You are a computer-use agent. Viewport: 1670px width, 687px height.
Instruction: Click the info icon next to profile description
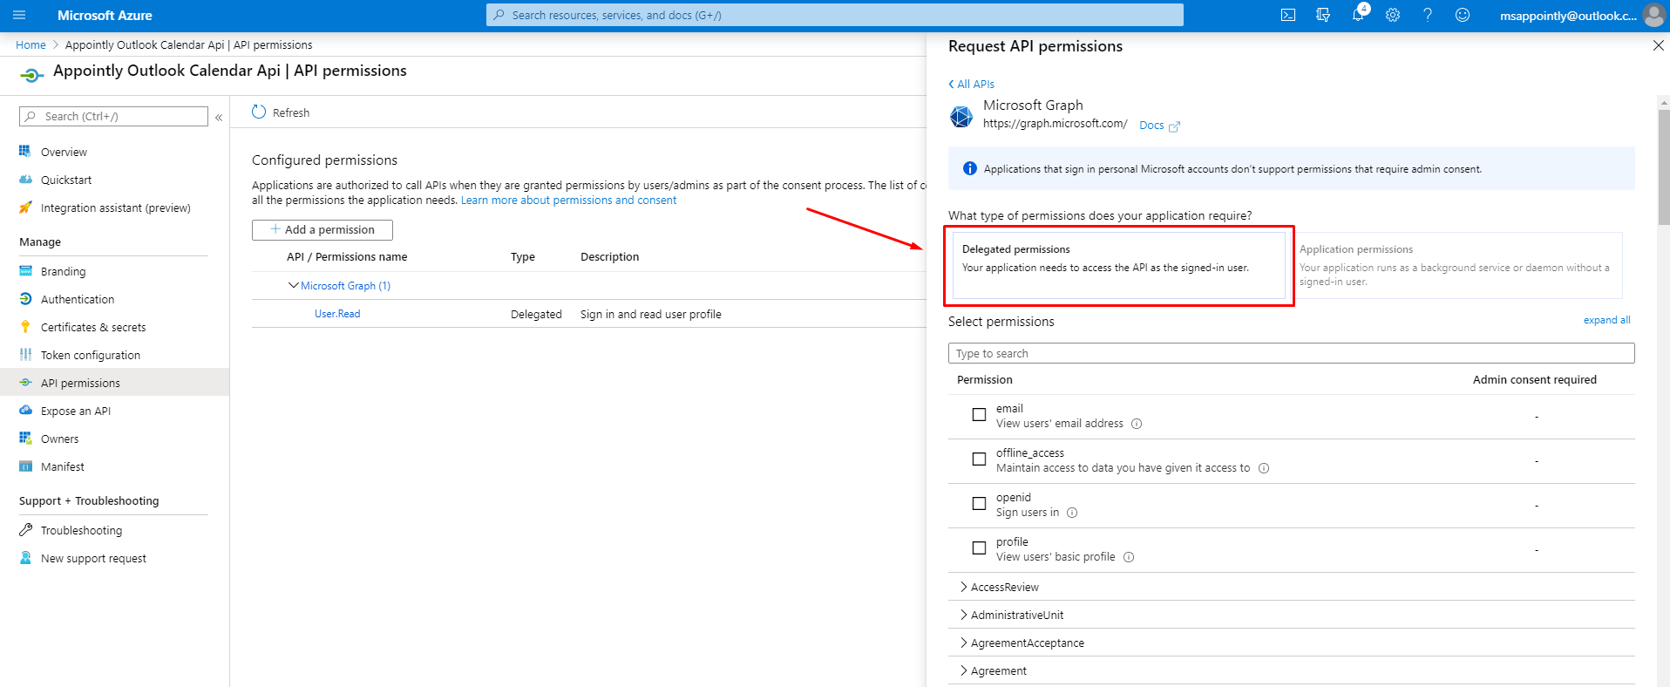point(1129,557)
